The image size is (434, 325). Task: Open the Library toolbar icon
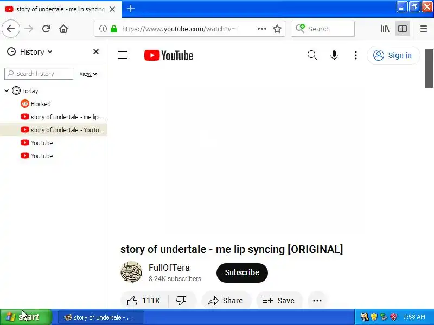(x=385, y=29)
